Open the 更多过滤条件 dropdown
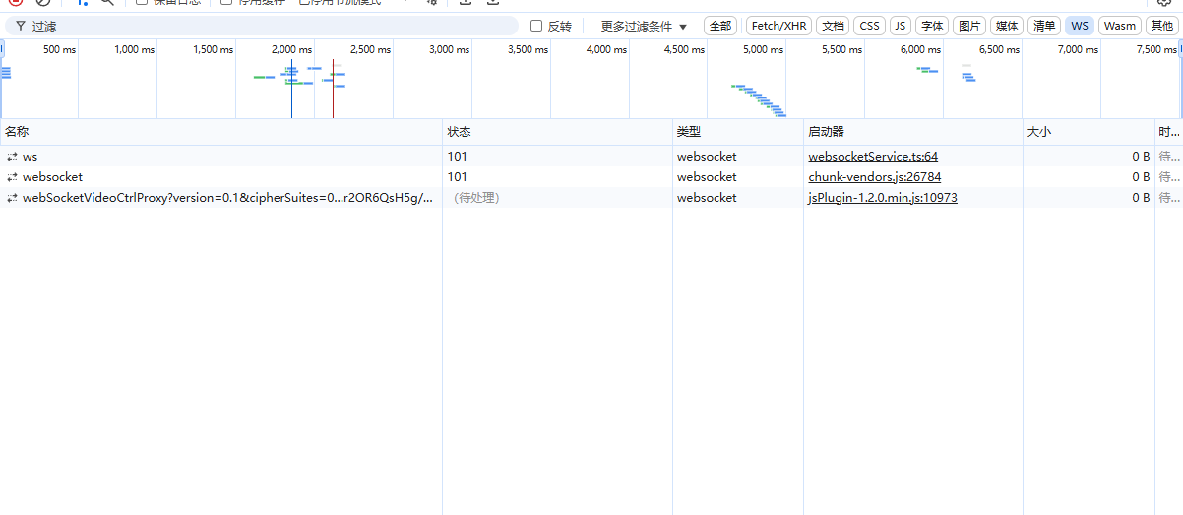The height and width of the screenshot is (515, 1183). [x=644, y=27]
